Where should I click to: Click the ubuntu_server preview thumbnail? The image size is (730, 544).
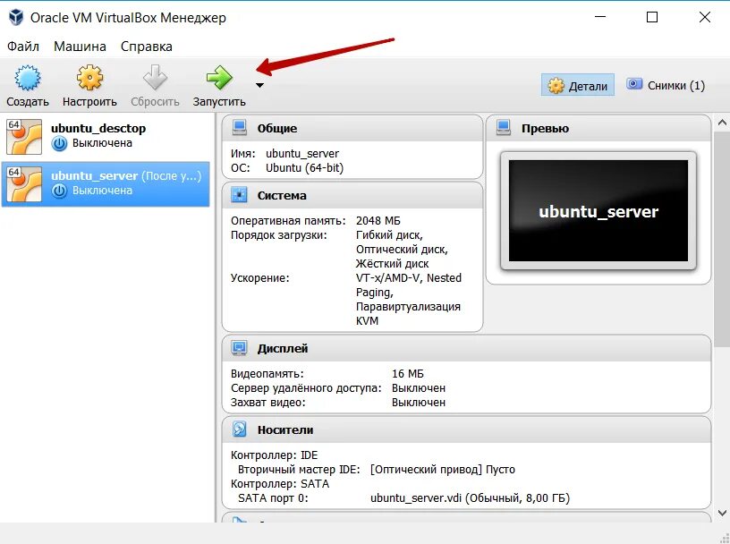tap(598, 211)
